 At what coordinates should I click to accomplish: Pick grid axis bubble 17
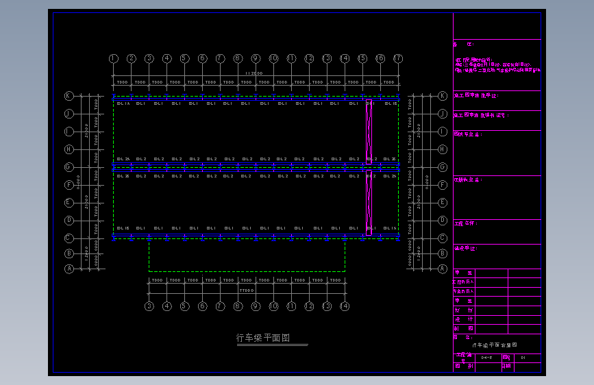[398, 59]
